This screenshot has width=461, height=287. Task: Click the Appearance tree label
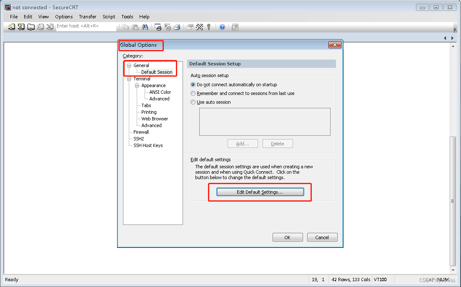[x=153, y=85]
